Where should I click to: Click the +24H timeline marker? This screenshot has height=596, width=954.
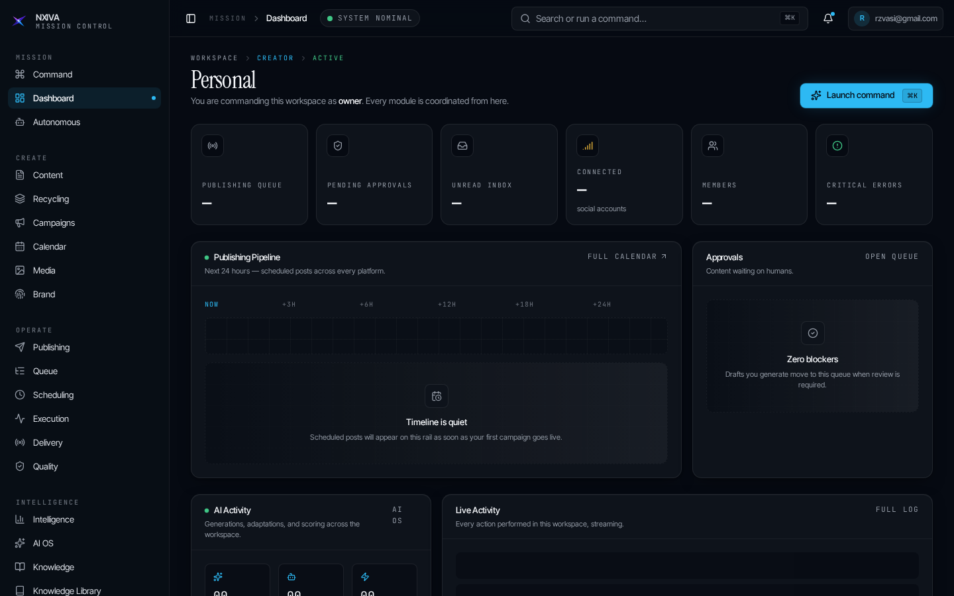602,305
